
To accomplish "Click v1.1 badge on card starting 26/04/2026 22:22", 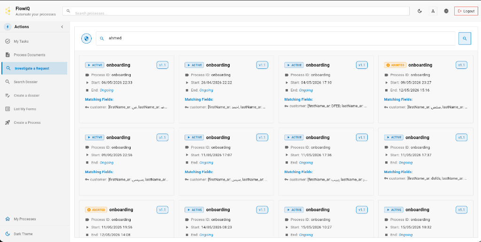I will 262,65.
